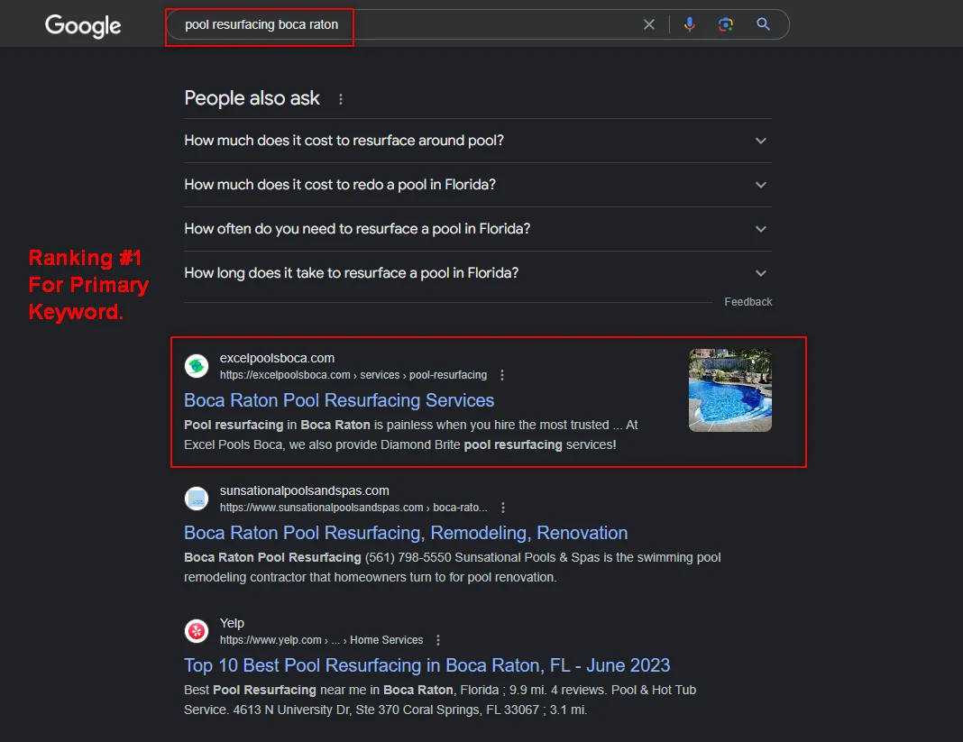Open 'Boca Raton Pool Resurfacing Services' result
This screenshot has width=963, height=742.
click(x=339, y=400)
